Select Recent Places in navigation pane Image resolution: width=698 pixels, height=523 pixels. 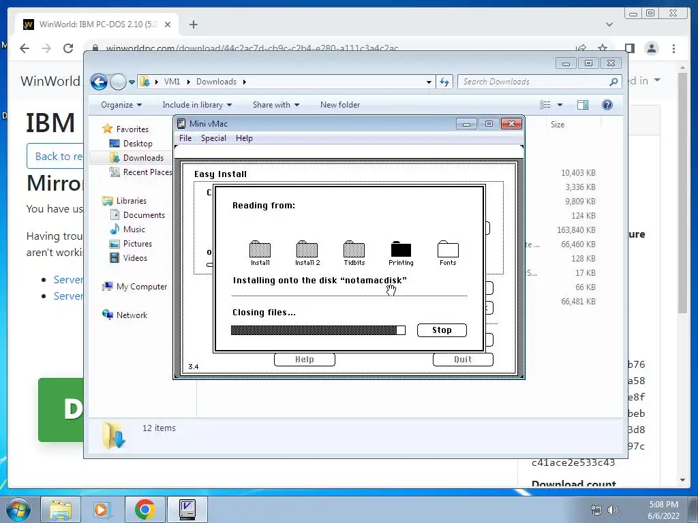point(147,172)
